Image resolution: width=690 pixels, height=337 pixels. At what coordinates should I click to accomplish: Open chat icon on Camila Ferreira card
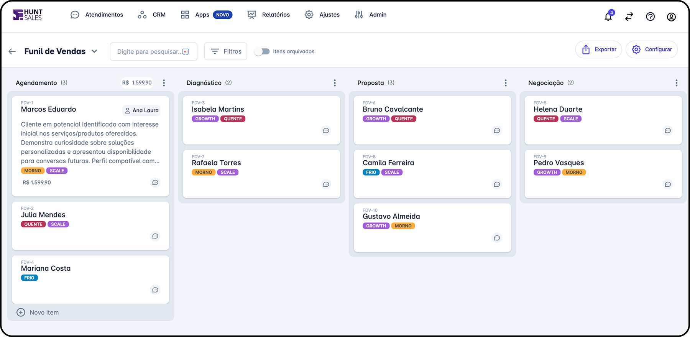(x=497, y=184)
